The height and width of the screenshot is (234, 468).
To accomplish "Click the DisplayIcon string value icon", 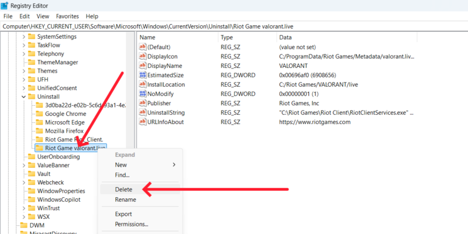I will pyautogui.click(x=143, y=56).
